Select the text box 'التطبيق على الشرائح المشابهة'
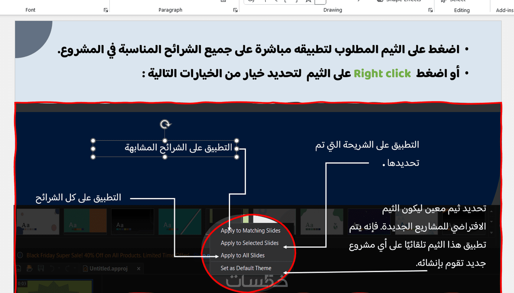This screenshot has width=514, height=293. coord(165,148)
